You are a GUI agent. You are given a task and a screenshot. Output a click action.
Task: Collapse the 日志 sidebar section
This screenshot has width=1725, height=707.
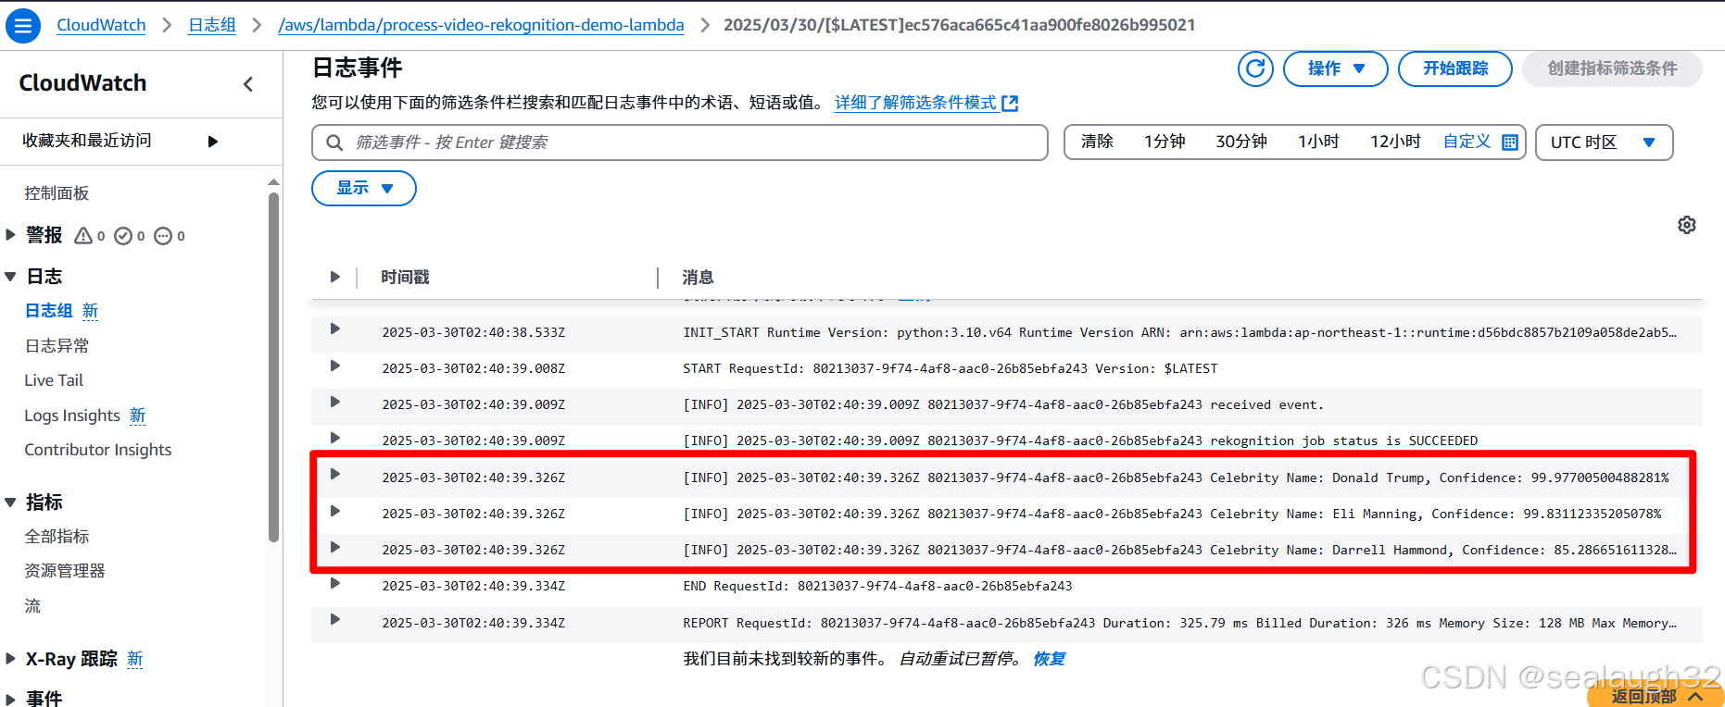click(10, 277)
